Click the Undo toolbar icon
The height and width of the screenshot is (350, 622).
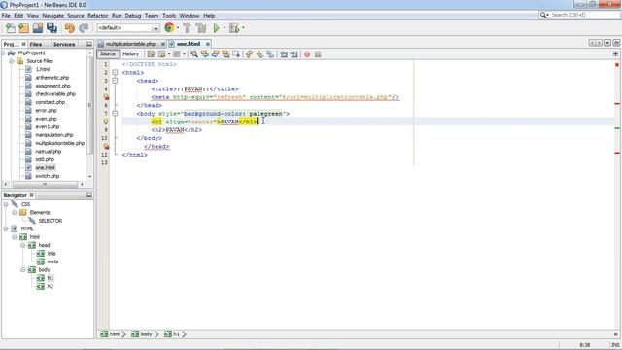pyautogui.click(x=69, y=28)
